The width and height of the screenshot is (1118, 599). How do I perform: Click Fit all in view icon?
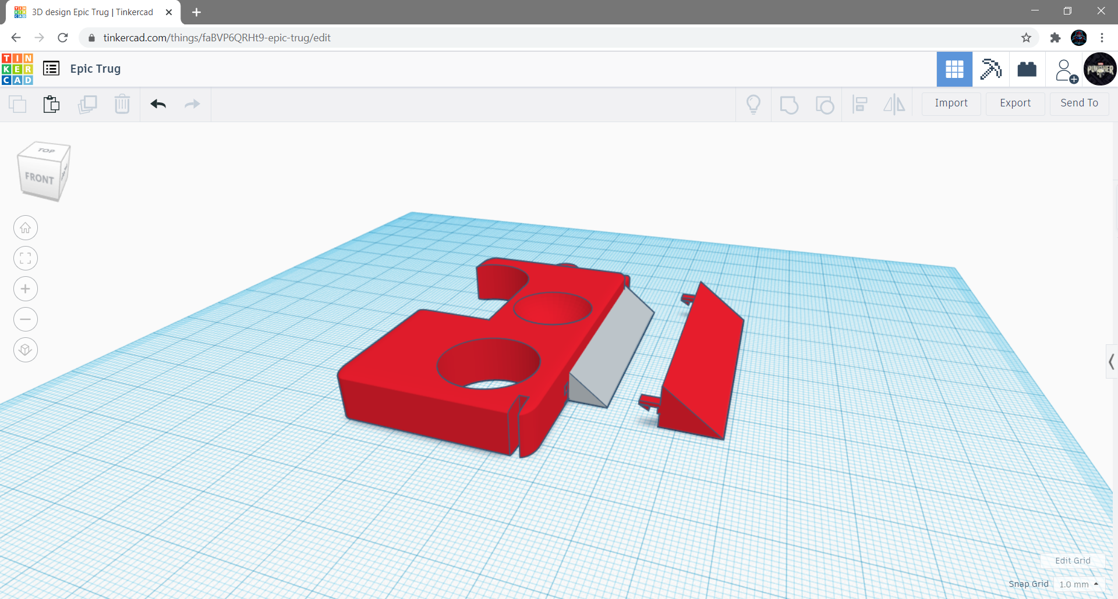[x=26, y=258]
